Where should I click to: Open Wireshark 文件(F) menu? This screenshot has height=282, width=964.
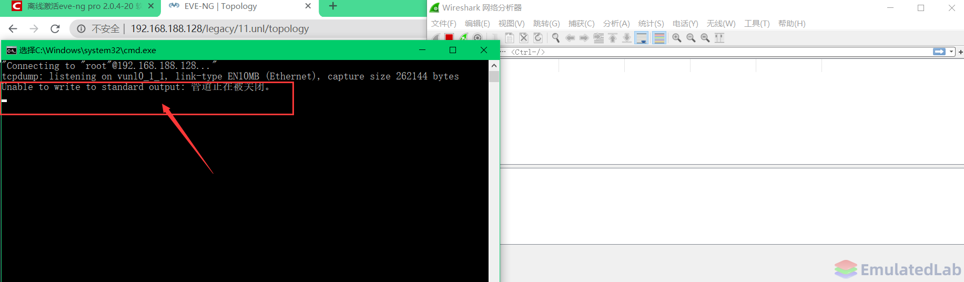click(444, 24)
